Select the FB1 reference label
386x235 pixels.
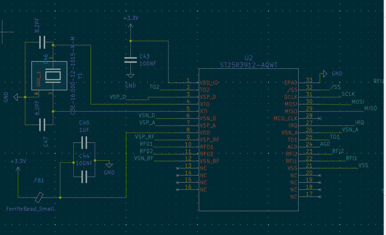click(39, 181)
